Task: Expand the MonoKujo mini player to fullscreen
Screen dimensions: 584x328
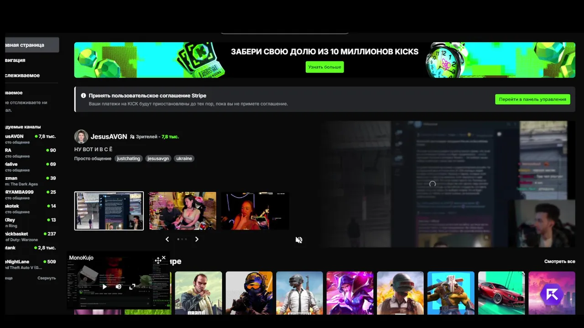Action: [x=132, y=287]
